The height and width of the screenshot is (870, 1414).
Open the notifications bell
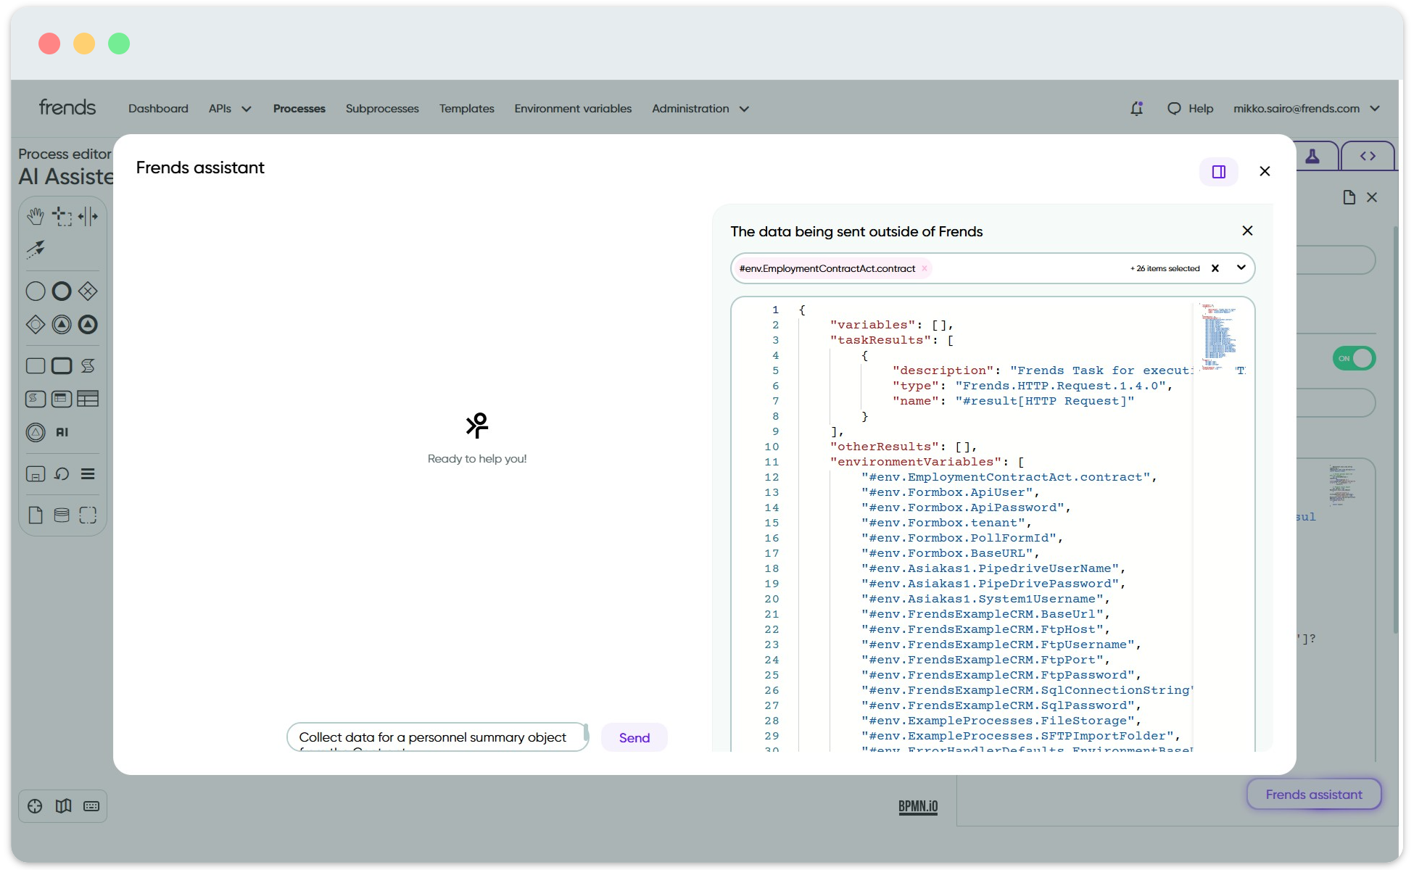point(1136,109)
